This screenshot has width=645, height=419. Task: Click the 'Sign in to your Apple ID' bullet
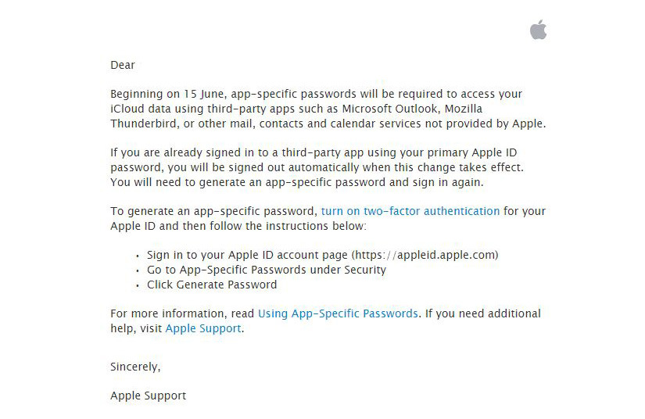[x=322, y=255]
